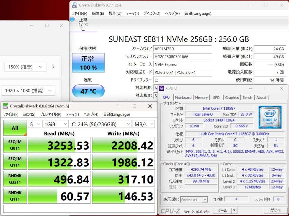
Task: Click the CrystalDiskInfo app icon in title bar
Action: point(74,5)
